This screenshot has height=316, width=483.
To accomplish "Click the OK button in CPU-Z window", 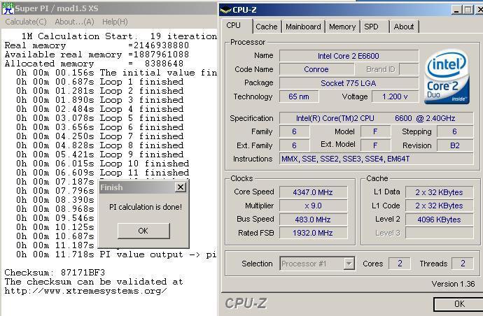I will tap(459, 304).
